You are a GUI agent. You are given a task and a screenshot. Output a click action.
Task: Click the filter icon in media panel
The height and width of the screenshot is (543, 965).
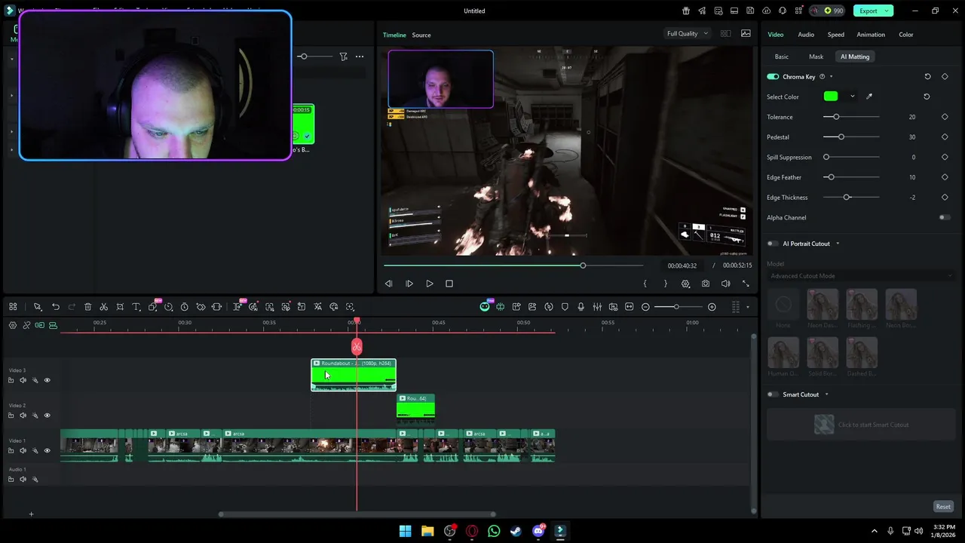[x=343, y=57]
